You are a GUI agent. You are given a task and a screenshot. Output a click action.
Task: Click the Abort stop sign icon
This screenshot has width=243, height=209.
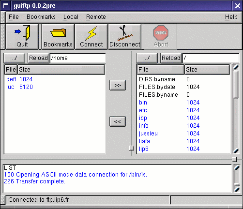[x=161, y=33]
